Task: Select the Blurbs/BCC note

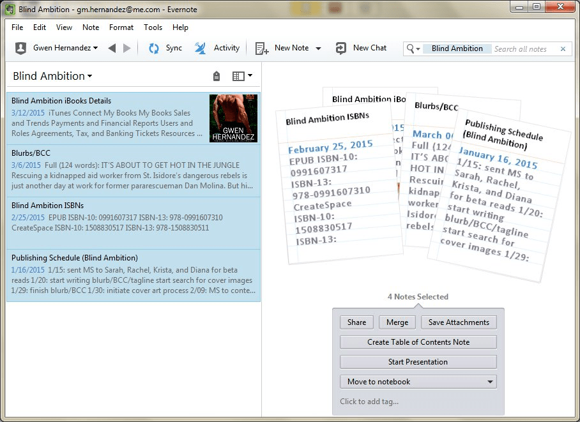Action: pyautogui.click(x=133, y=170)
